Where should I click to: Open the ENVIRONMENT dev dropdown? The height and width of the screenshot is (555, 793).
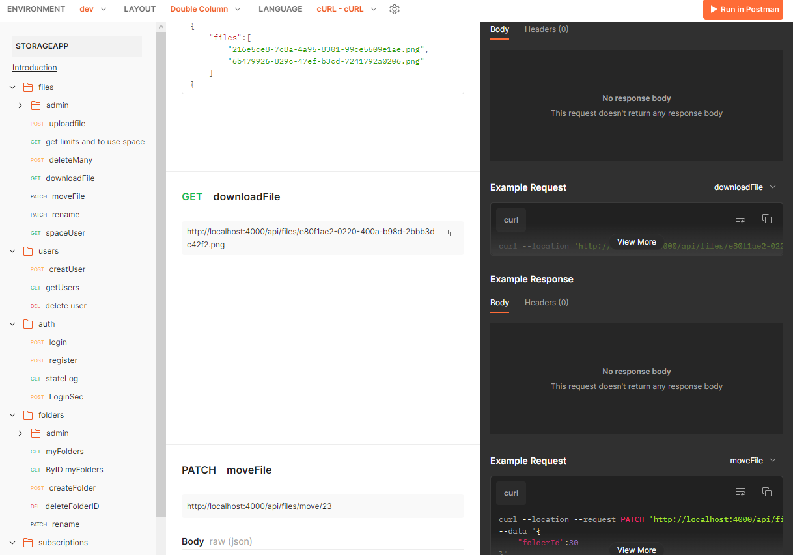click(x=93, y=9)
